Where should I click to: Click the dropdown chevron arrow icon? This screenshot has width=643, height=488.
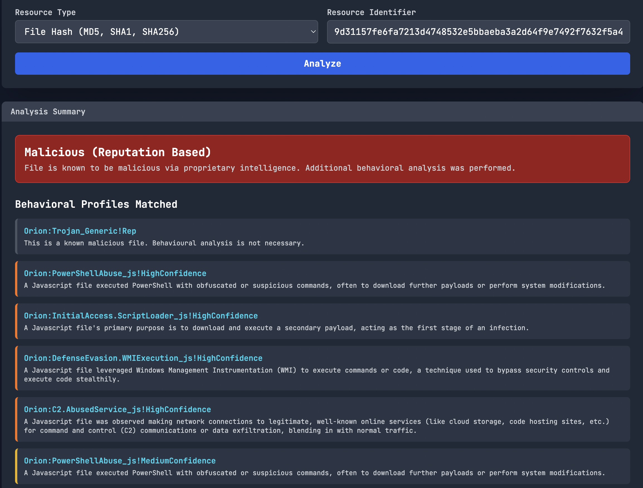click(x=313, y=32)
